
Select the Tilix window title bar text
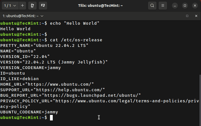tap(100, 6)
